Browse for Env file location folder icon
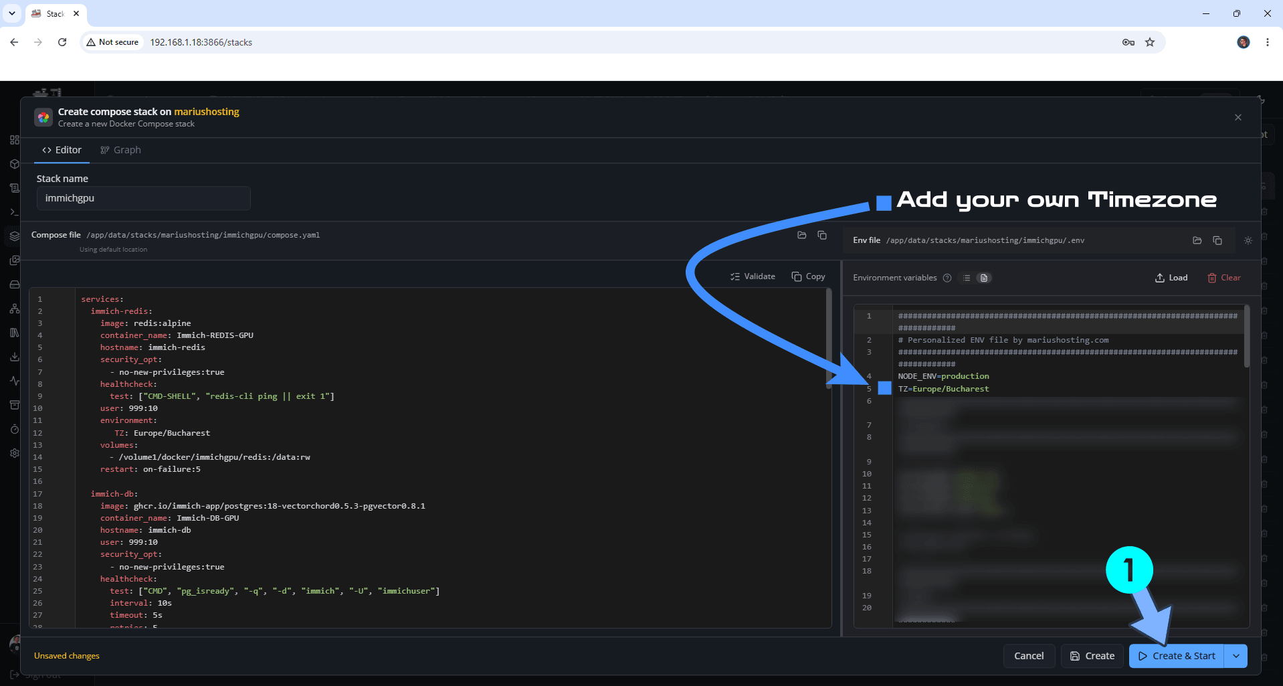Viewport: 1283px width, 686px height. [x=1197, y=240]
